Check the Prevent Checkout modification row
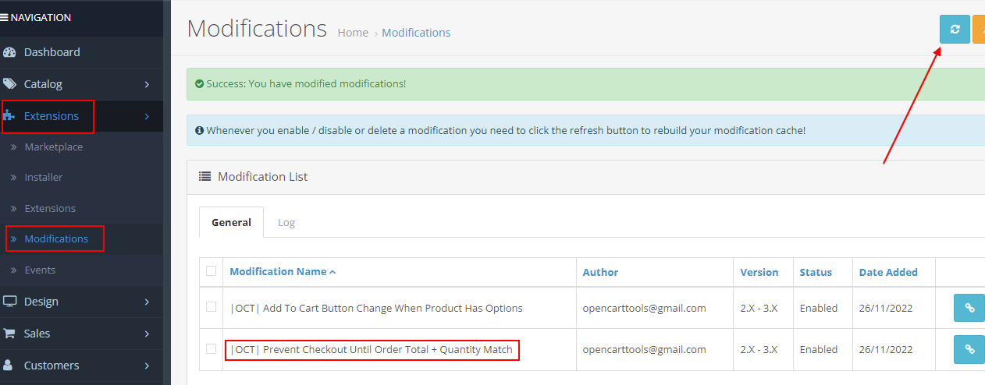985x385 pixels. 211,348
